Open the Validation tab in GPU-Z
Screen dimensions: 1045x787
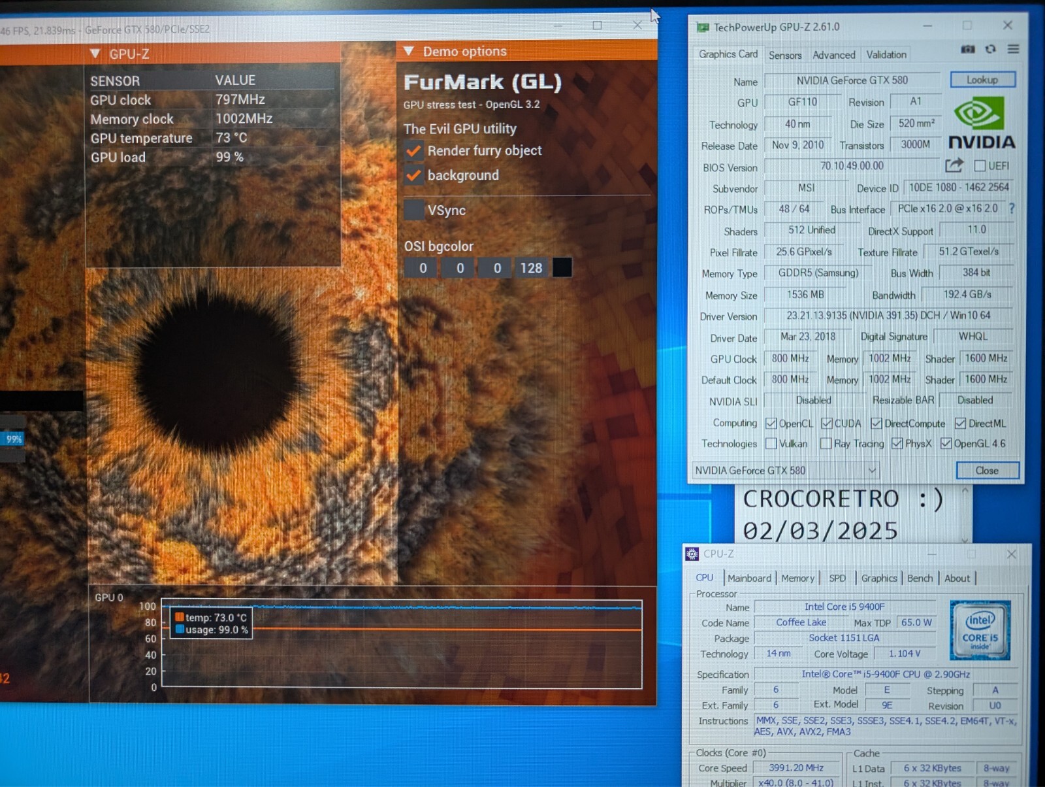coord(886,55)
